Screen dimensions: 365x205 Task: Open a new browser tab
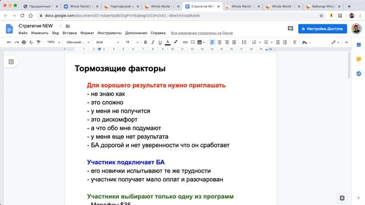tap(349, 6)
